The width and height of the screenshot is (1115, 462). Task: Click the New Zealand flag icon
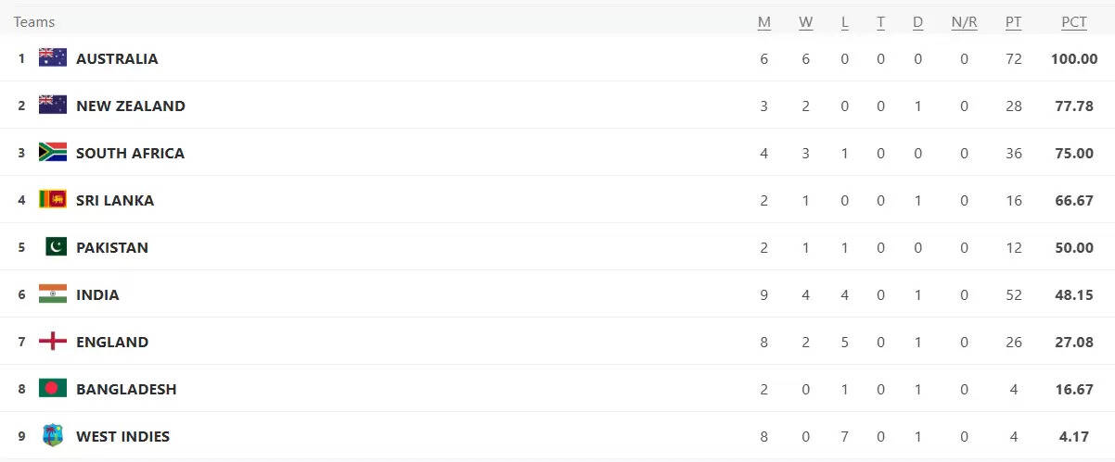tap(52, 105)
